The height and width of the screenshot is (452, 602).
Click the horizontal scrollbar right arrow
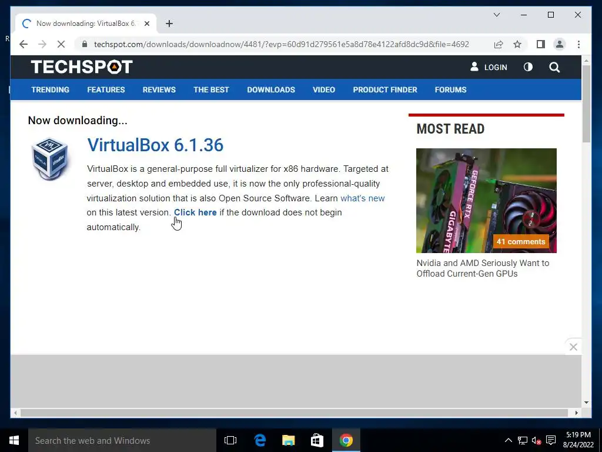pyautogui.click(x=576, y=413)
